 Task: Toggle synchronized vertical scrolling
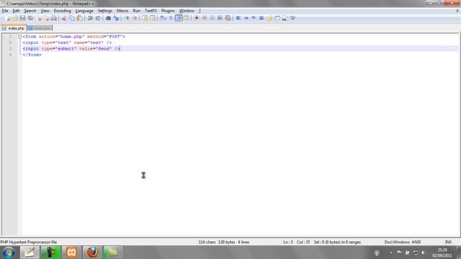[145, 18]
